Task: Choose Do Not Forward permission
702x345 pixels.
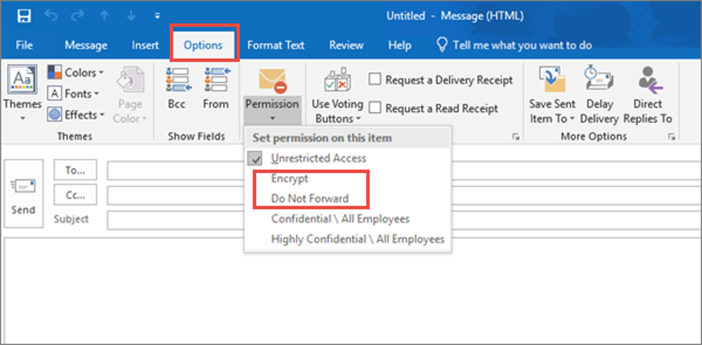Action: click(x=310, y=199)
